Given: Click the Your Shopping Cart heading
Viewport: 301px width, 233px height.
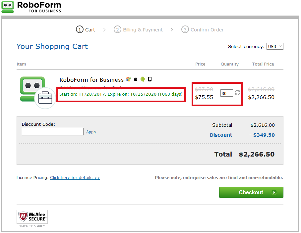Looking at the screenshot, I should pos(52,47).
